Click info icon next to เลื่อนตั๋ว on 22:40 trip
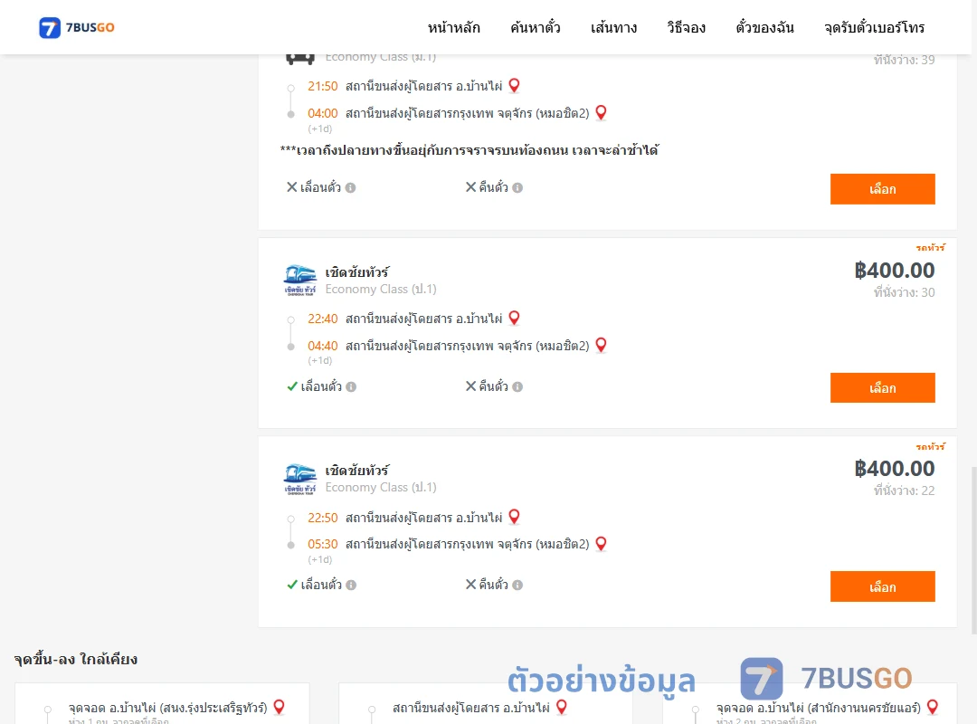 [351, 386]
